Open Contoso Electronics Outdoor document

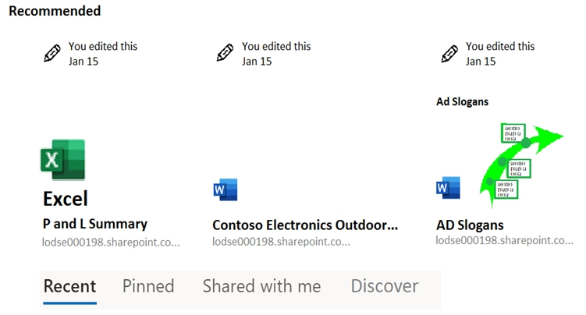(305, 225)
